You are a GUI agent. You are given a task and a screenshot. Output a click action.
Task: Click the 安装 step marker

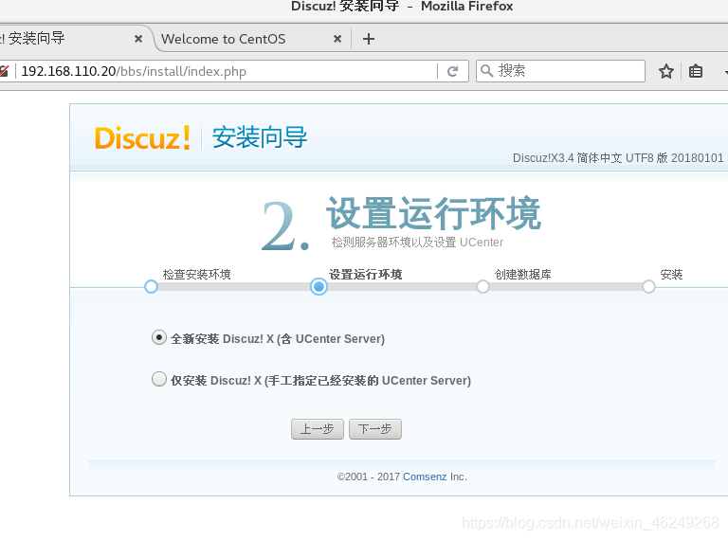tap(648, 287)
